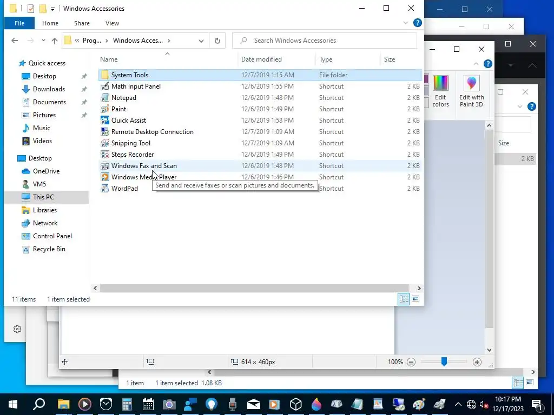Expand the File Explorer ribbon
Screen dimensions: 554x415
click(x=405, y=23)
